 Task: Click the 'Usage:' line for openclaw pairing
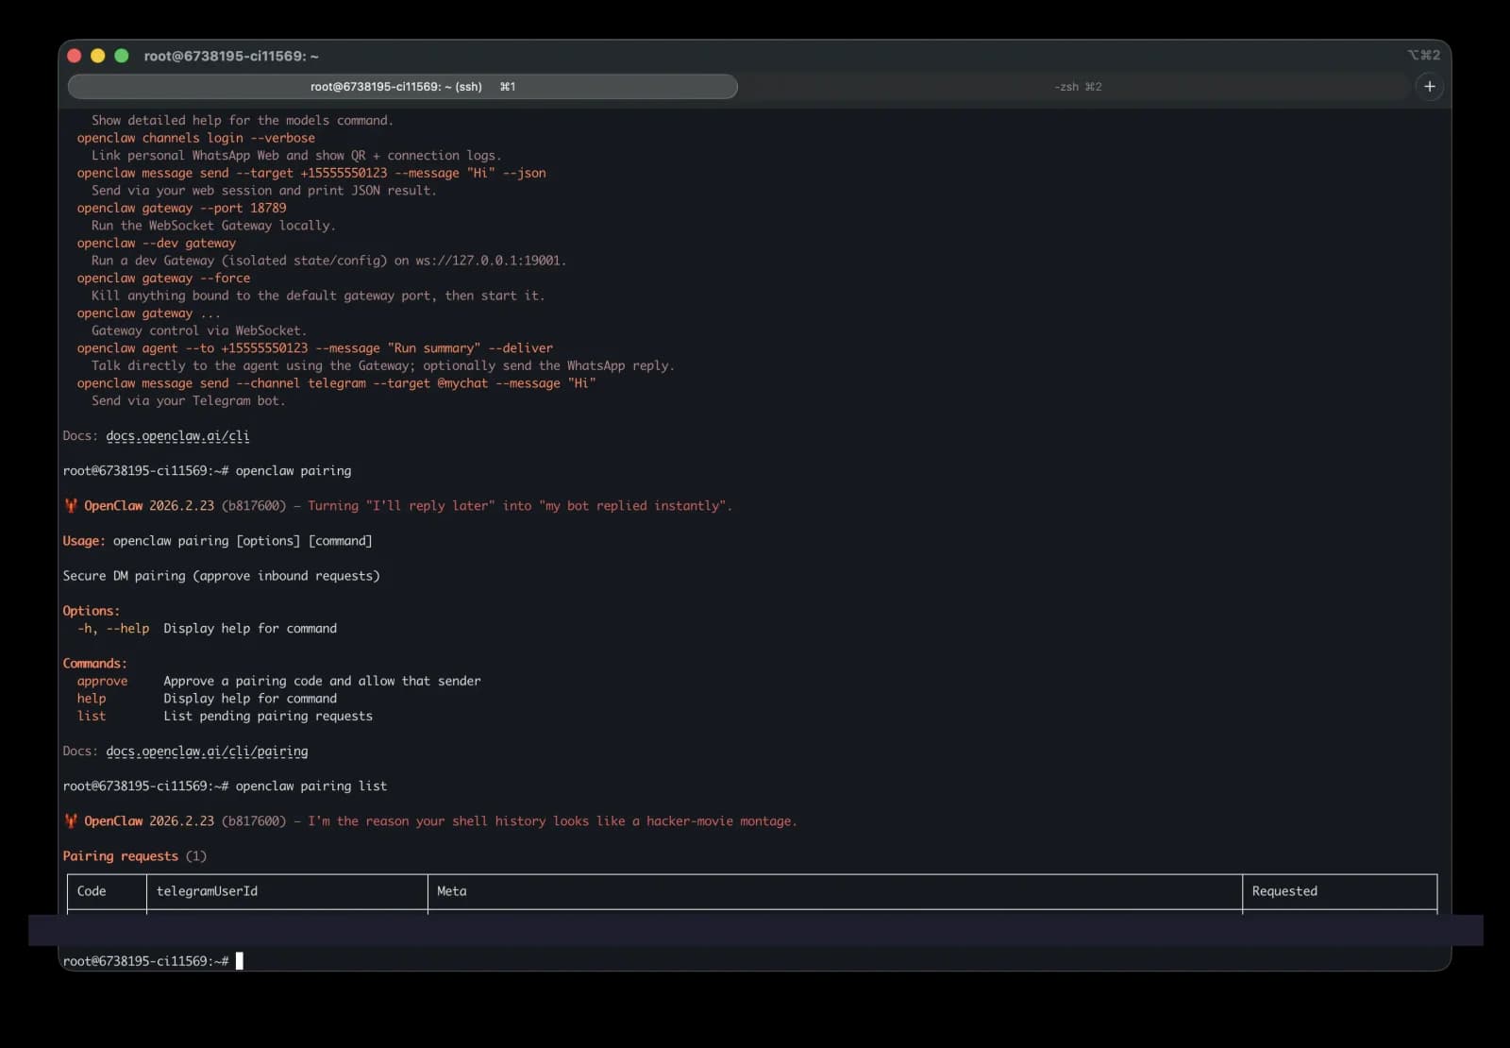[x=217, y=541]
